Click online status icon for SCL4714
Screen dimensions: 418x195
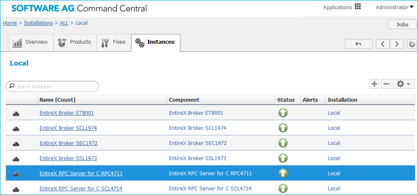click(283, 189)
